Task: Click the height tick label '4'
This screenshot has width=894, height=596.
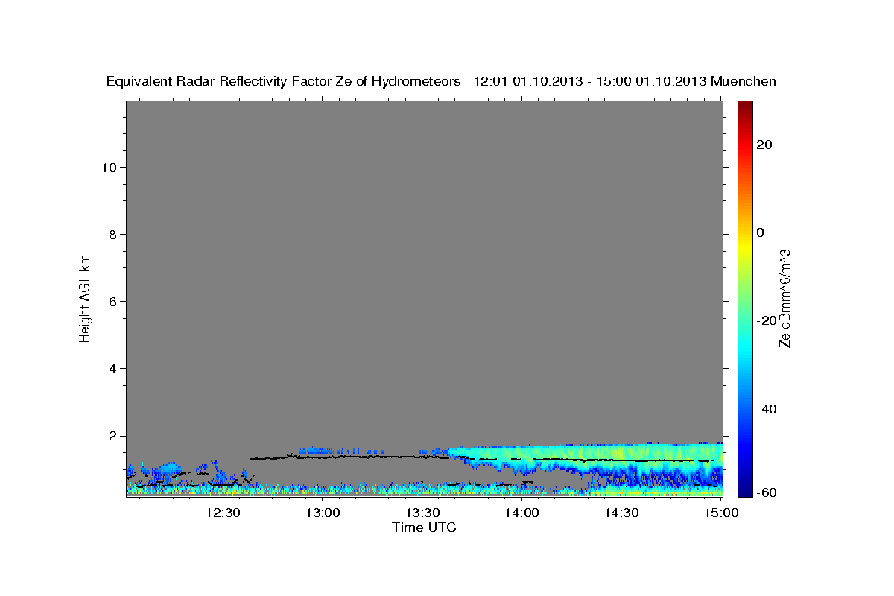Action: pos(111,368)
